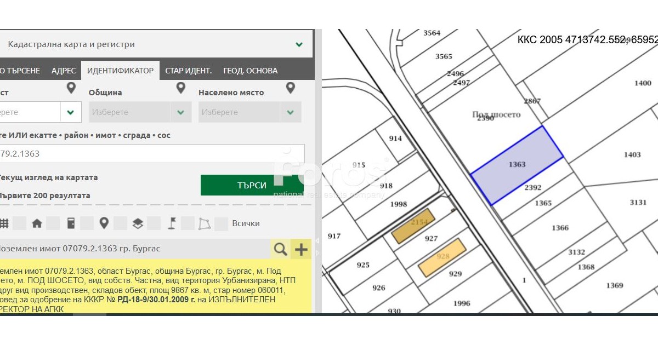This screenshot has width=658, height=345.
Task: Tick the checkbox next to the layers icon
Action: pos(154,223)
